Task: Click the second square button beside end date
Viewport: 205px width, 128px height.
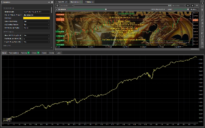Action: tap(192, 5)
